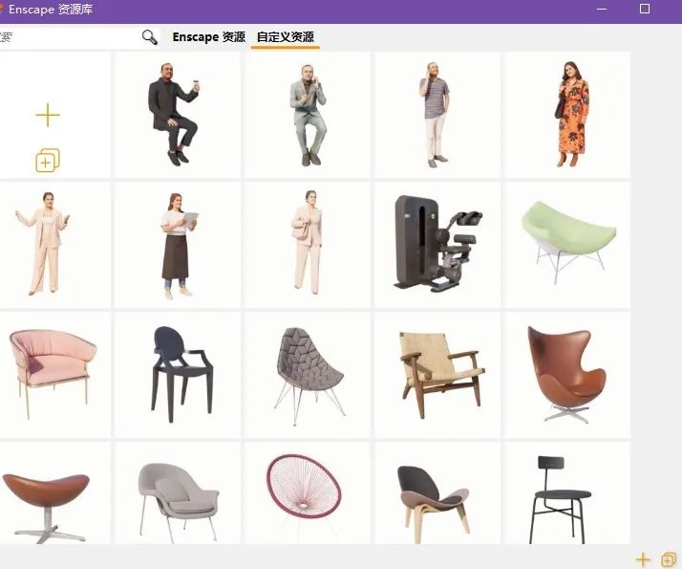Select woman in beige suit with arms open
The height and width of the screenshot is (569, 682).
coord(54,245)
